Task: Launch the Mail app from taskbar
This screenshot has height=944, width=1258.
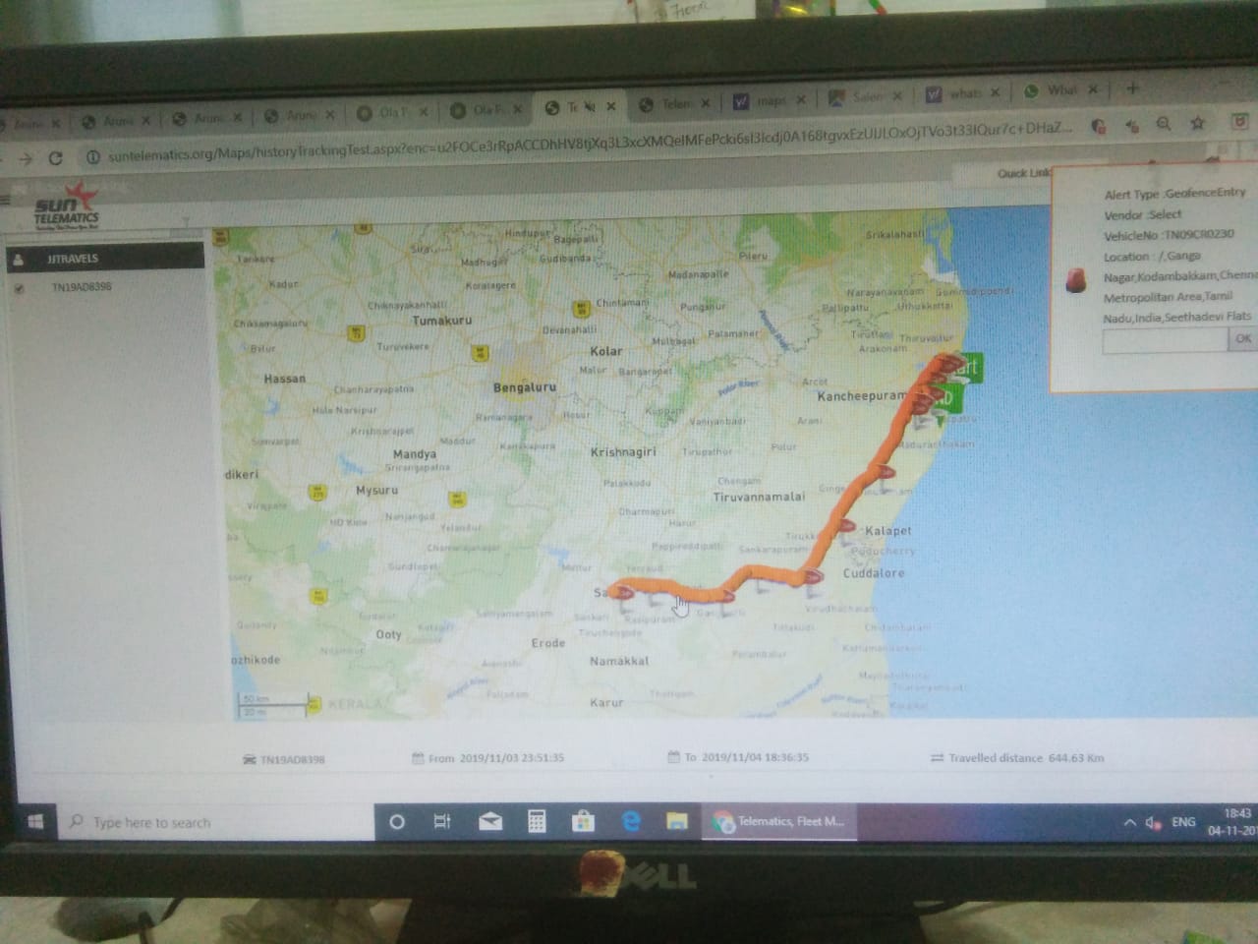Action: tap(489, 821)
